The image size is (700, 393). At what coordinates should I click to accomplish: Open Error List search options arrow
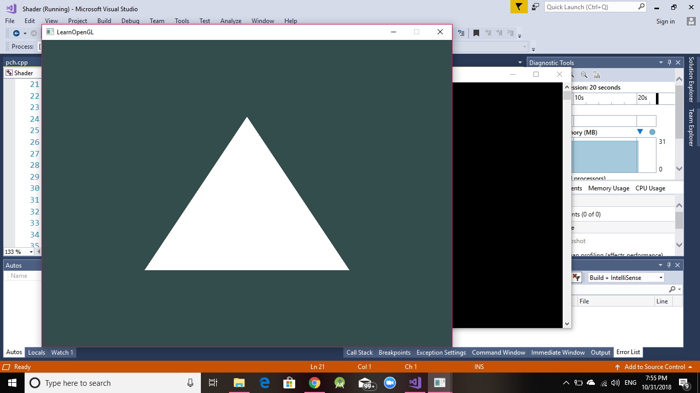[x=680, y=290]
